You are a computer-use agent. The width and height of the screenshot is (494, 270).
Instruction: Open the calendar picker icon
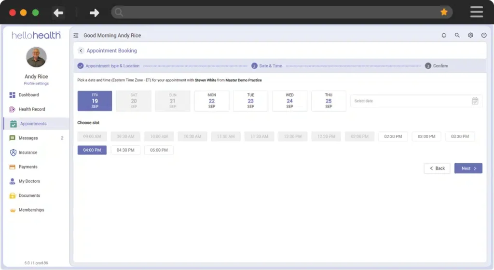[475, 101]
